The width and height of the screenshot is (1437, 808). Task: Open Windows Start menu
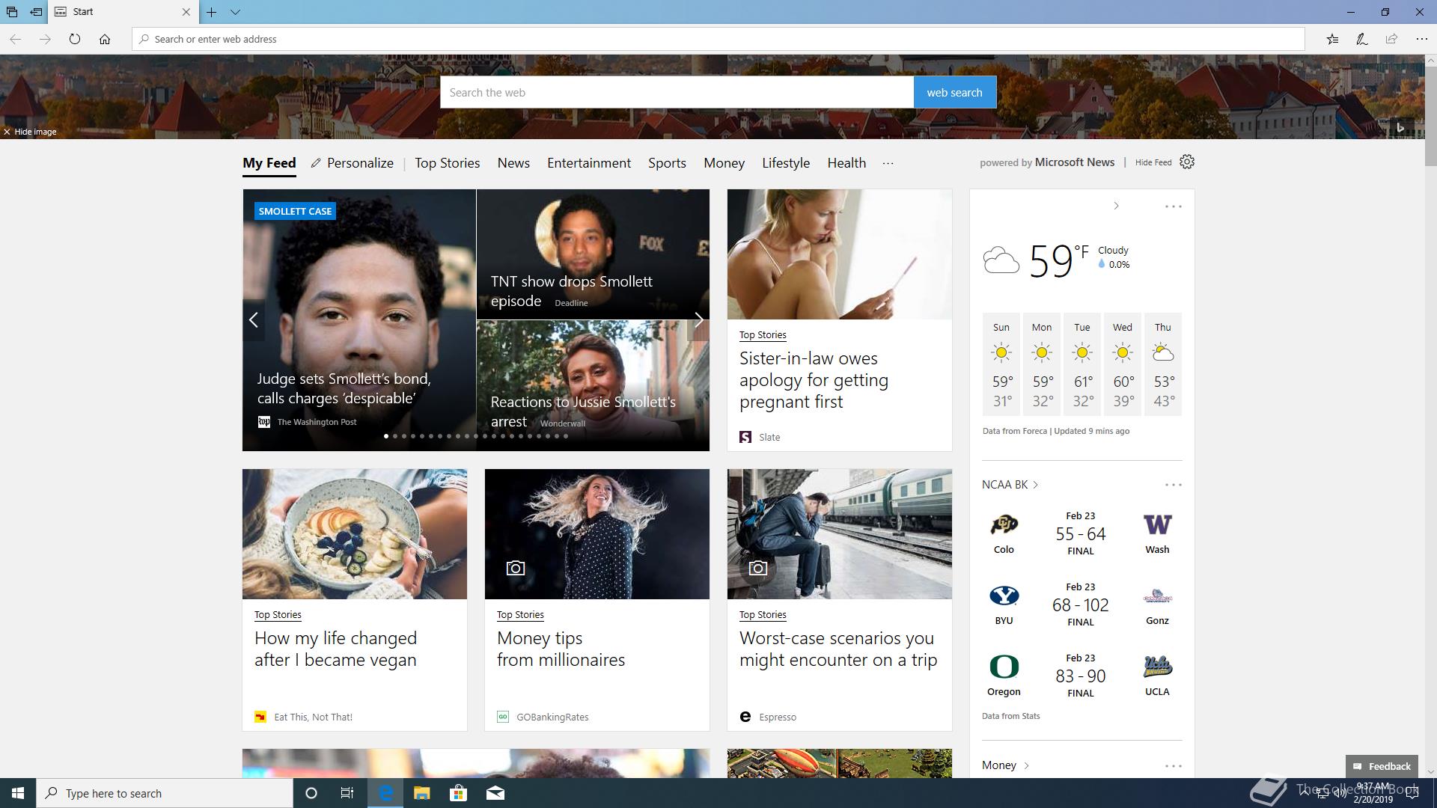pyautogui.click(x=18, y=793)
